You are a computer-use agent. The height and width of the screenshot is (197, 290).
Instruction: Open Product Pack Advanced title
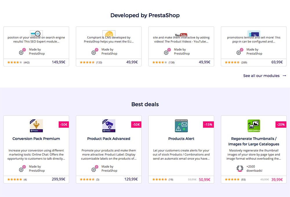[109, 138]
